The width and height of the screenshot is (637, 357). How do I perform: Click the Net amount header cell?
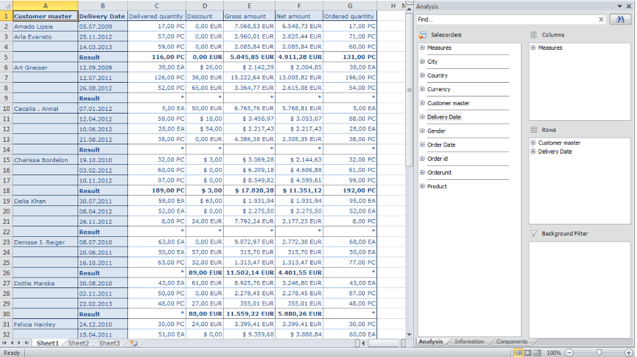(299, 16)
